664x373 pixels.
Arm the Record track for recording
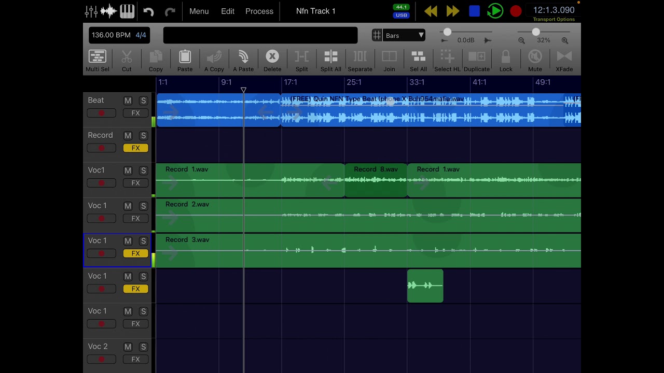point(101,148)
